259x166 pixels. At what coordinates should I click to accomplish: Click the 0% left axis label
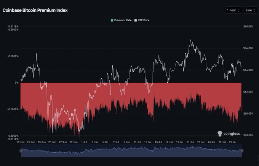[x=17, y=83]
